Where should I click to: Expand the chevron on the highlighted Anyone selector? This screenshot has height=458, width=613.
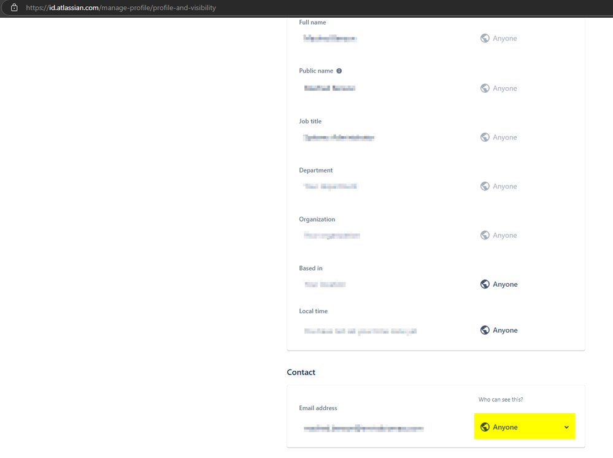click(x=566, y=427)
